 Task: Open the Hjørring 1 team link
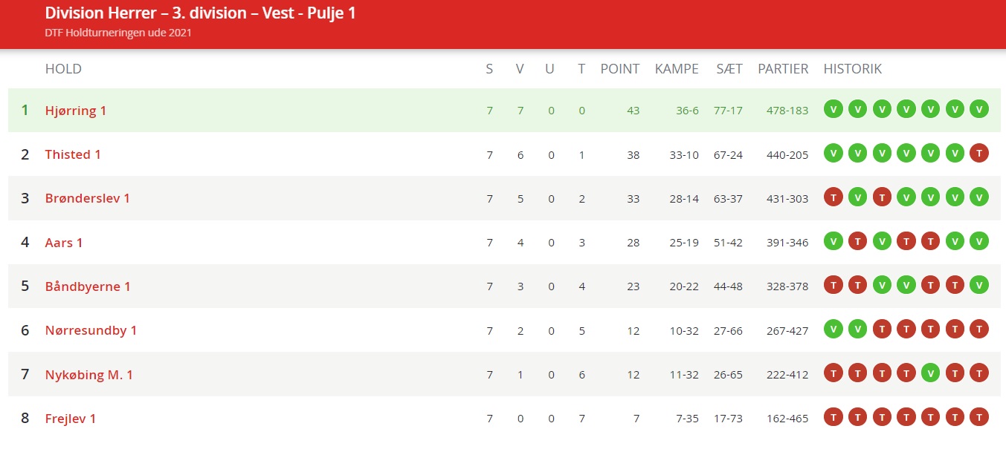[76, 111]
